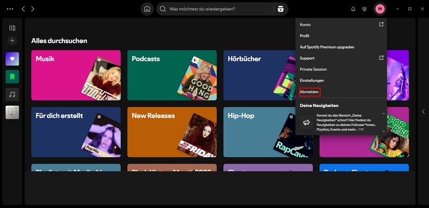Log out via Abmelden
The height and width of the screenshot is (208, 429).
(x=341, y=92)
